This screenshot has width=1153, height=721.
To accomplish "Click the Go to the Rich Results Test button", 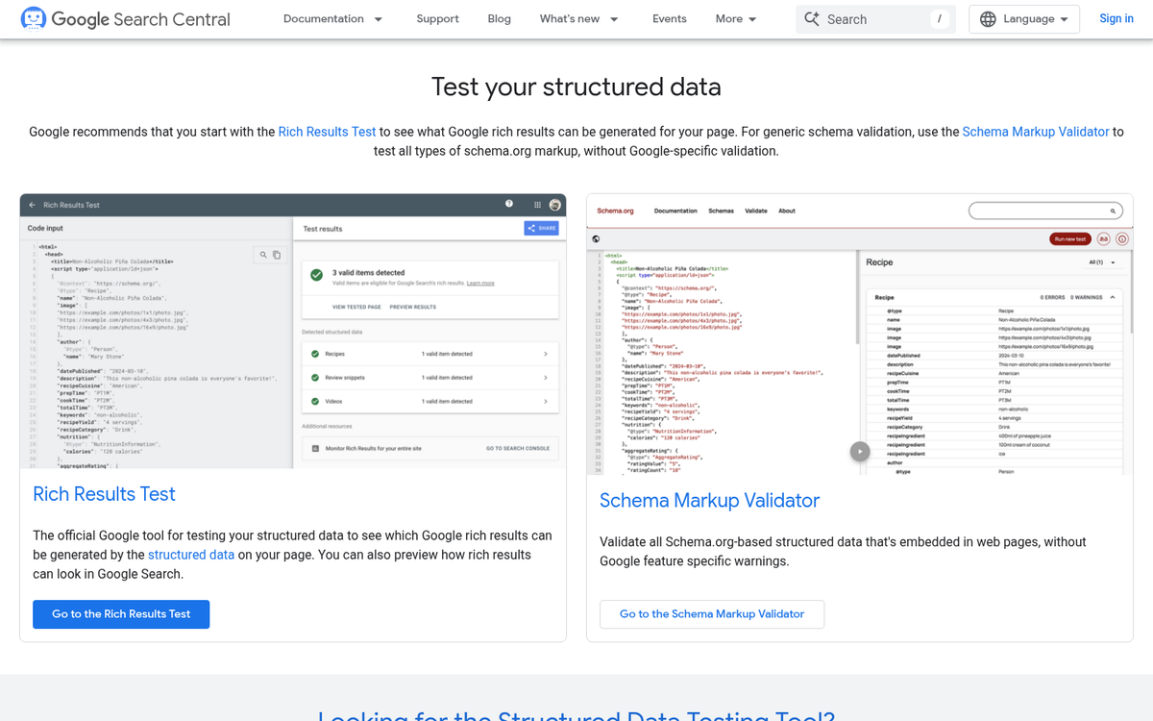I will pos(121,613).
